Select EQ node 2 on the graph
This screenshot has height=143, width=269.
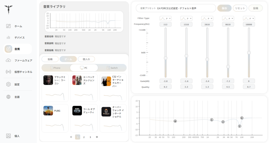pos(223,122)
